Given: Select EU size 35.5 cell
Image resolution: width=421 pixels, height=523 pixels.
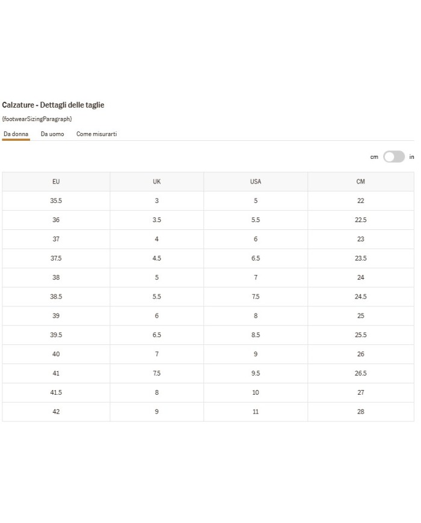Looking at the screenshot, I should [x=56, y=201].
